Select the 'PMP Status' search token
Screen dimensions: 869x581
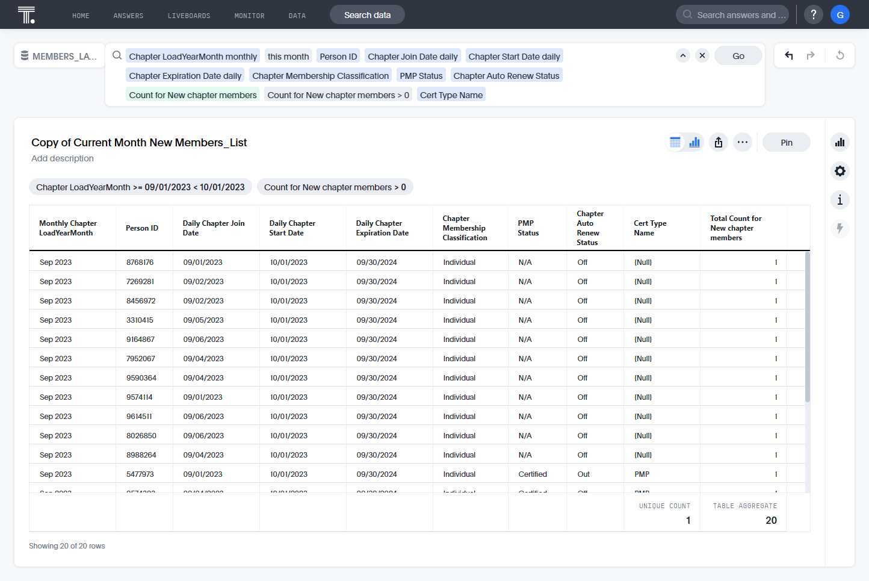pyautogui.click(x=421, y=76)
